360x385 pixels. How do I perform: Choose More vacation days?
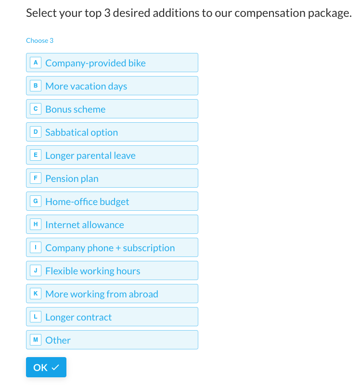112,86
